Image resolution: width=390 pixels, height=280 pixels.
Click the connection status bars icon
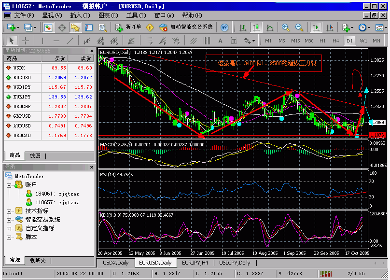tap(326, 274)
